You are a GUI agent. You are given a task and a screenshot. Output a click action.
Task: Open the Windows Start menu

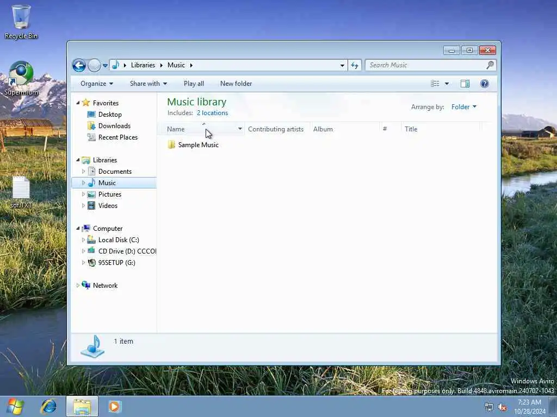click(15, 407)
